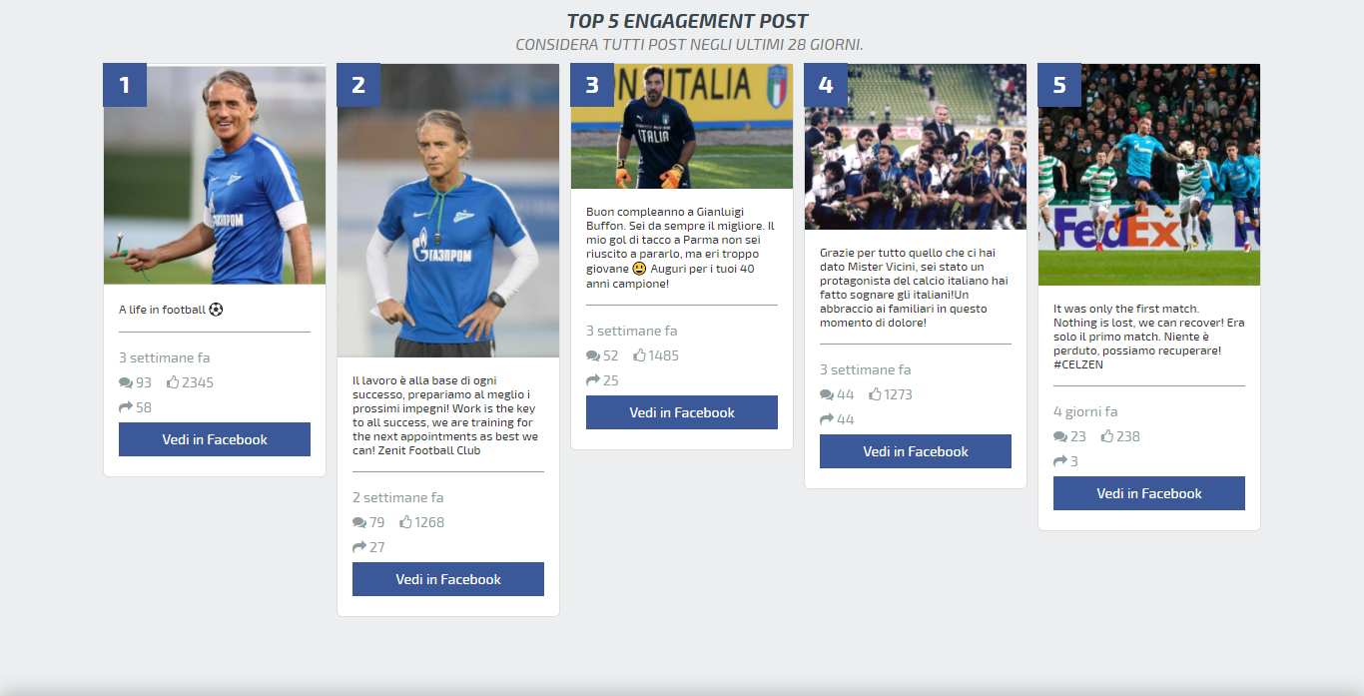This screenshot has height=696, width=1364.
Task: Click the thumbs-up icon showing 1268
Action: [x=406, y=521]
